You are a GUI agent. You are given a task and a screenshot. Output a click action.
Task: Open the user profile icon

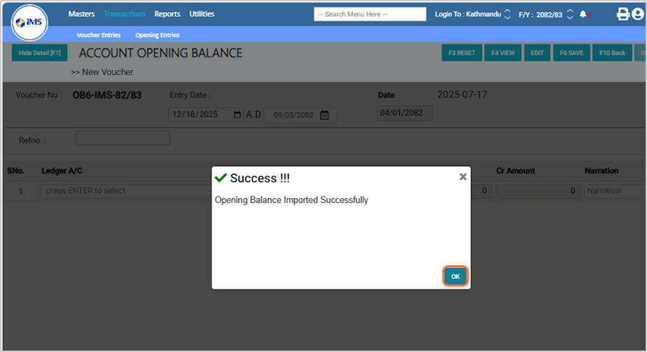click(x=637, y=15)
